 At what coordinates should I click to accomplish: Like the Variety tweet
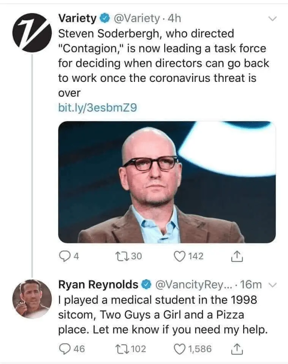click(x=179, y=257)
